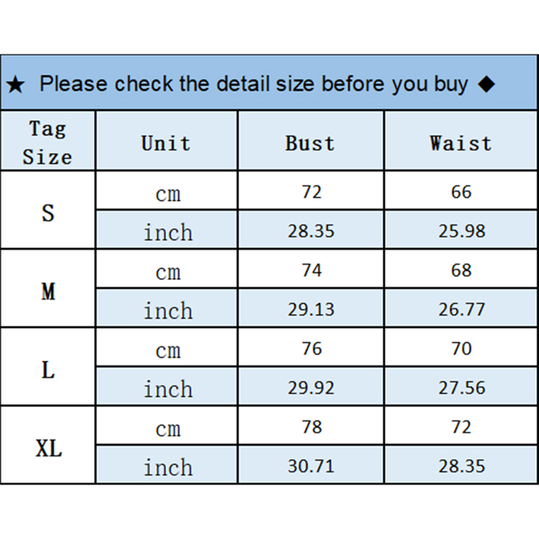Click the 'Waist' column header
Image resolution: width=539 pixels, height=539 pixels.
point(460,143)
